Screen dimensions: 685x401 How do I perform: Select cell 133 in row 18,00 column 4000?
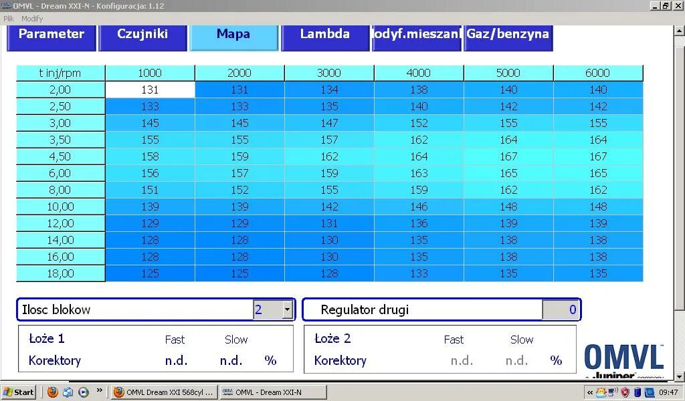419,273
